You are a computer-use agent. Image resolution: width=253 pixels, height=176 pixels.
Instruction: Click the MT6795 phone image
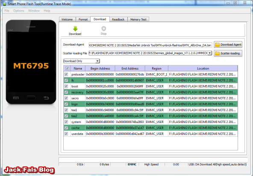[x=31, y=62]
